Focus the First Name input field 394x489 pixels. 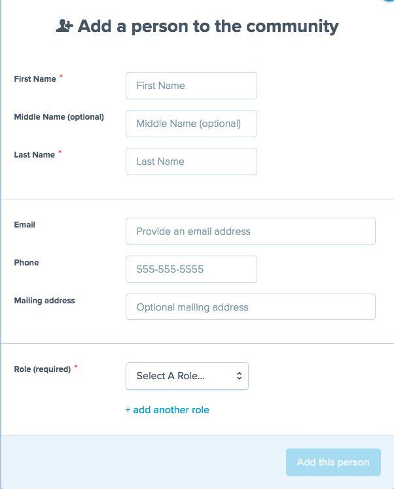[191, 86]
